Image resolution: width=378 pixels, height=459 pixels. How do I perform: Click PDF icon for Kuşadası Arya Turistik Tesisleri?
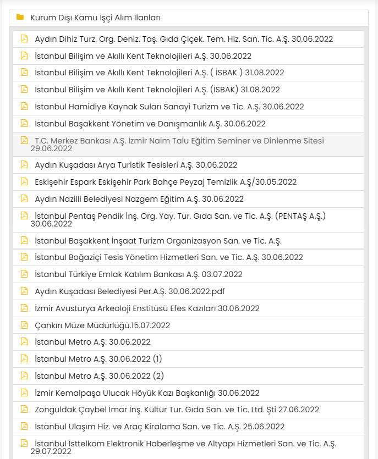(24, 164)
